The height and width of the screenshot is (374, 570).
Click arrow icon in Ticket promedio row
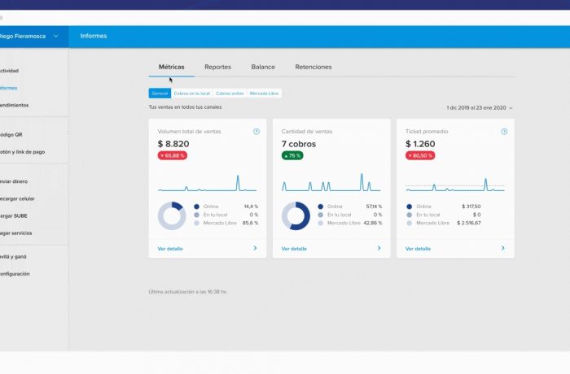pos(503,248)
